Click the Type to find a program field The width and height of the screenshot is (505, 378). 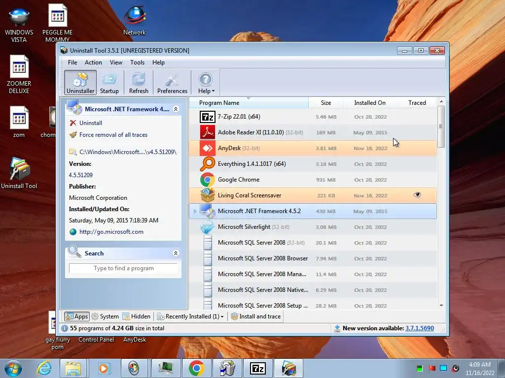[x=123, y=268]
